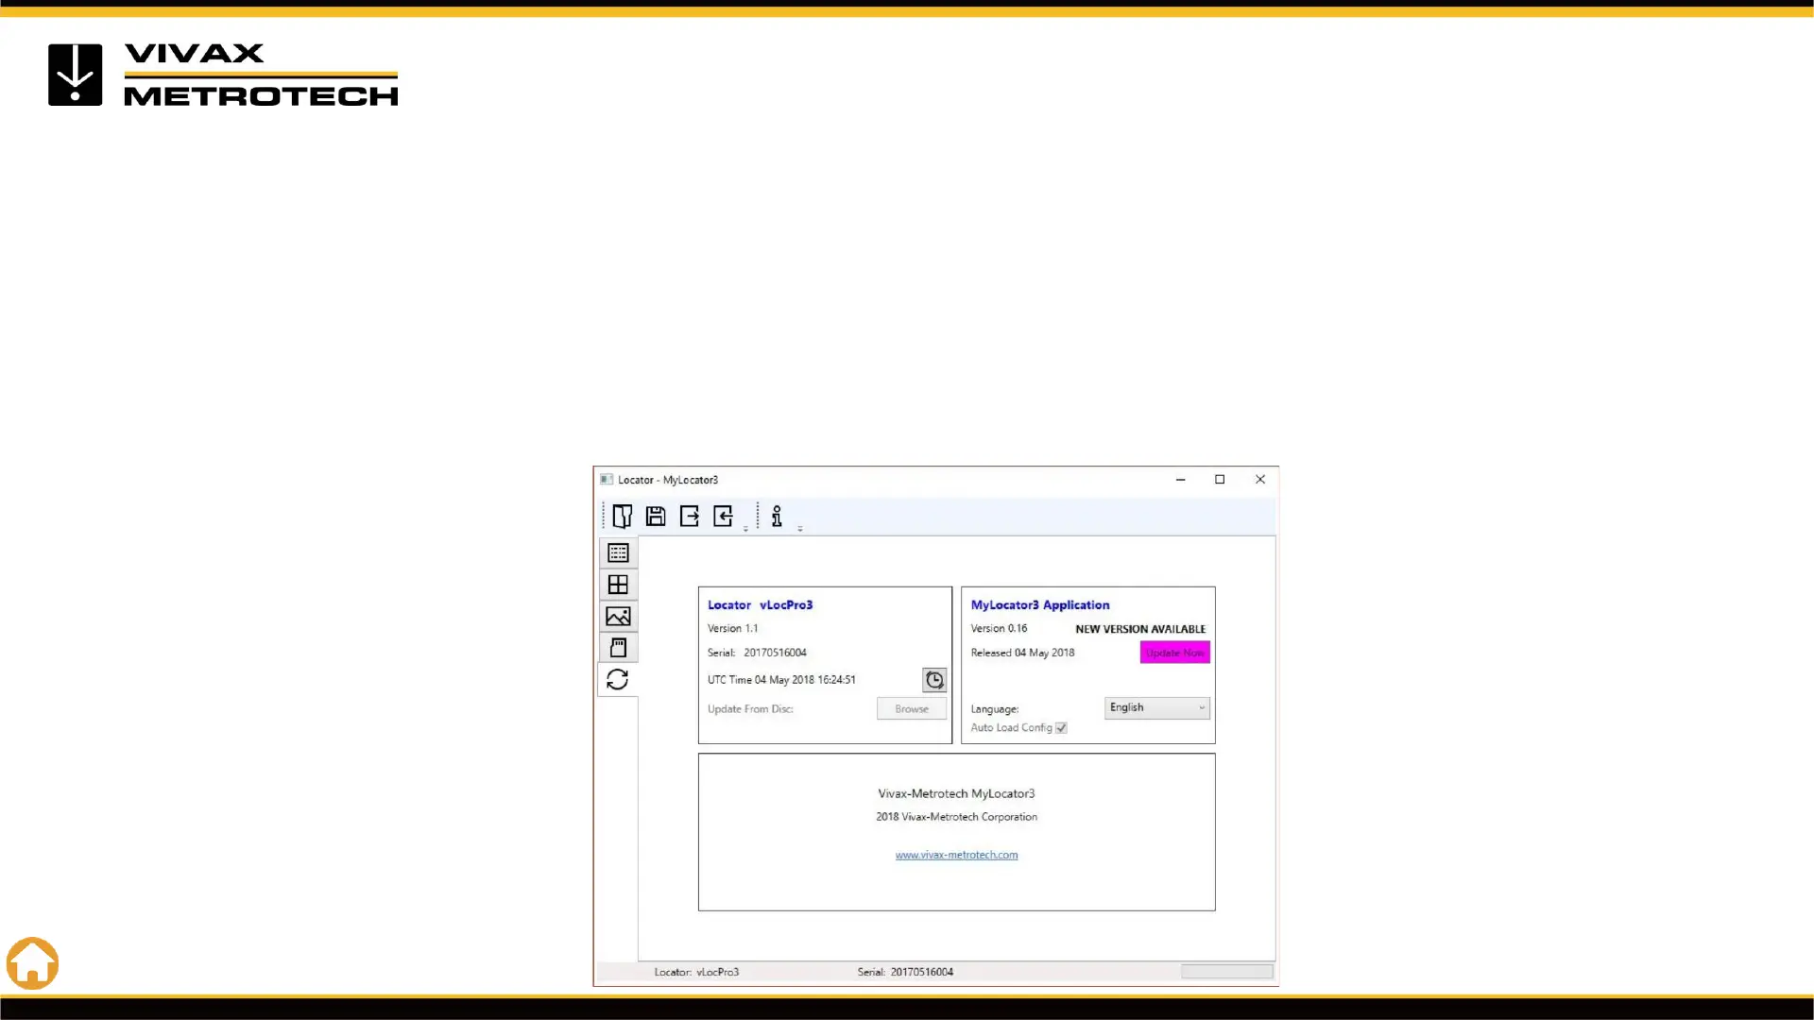Open toolbar overflow arrow after info icon
This screenshot has width=1814, height=1020.
800,529
